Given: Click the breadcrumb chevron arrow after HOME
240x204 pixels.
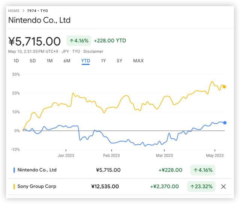Looking at the screenshot, I should (23, 11).
